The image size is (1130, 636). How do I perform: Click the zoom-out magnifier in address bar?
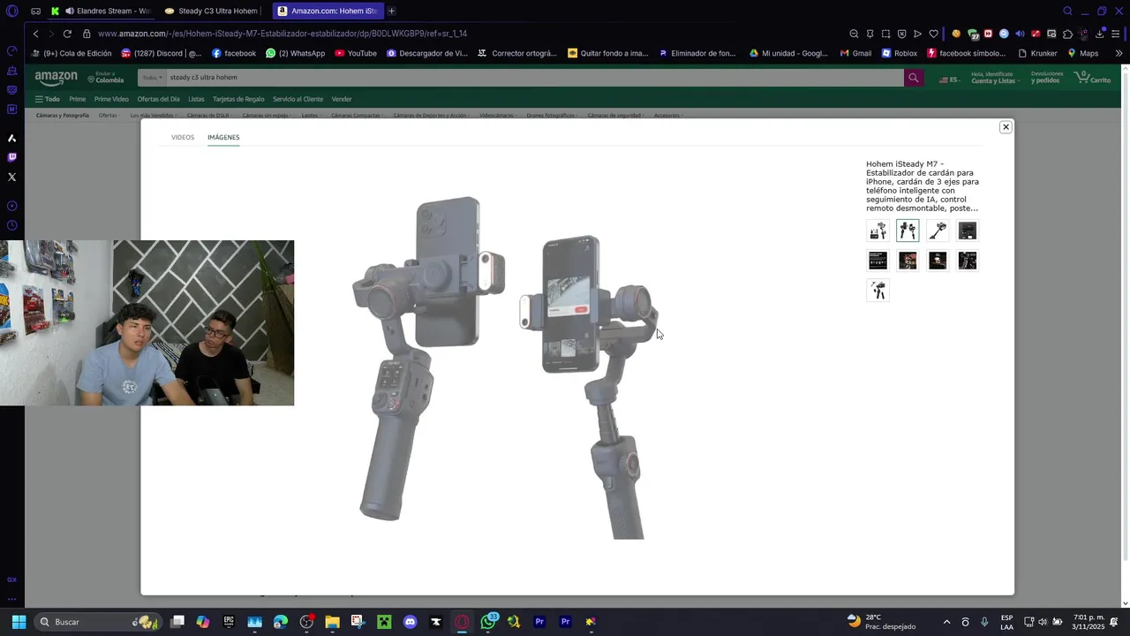(x=854, y=34)
